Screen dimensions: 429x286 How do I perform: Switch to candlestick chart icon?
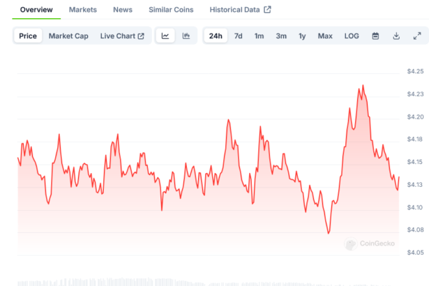(x=186, y=36)
